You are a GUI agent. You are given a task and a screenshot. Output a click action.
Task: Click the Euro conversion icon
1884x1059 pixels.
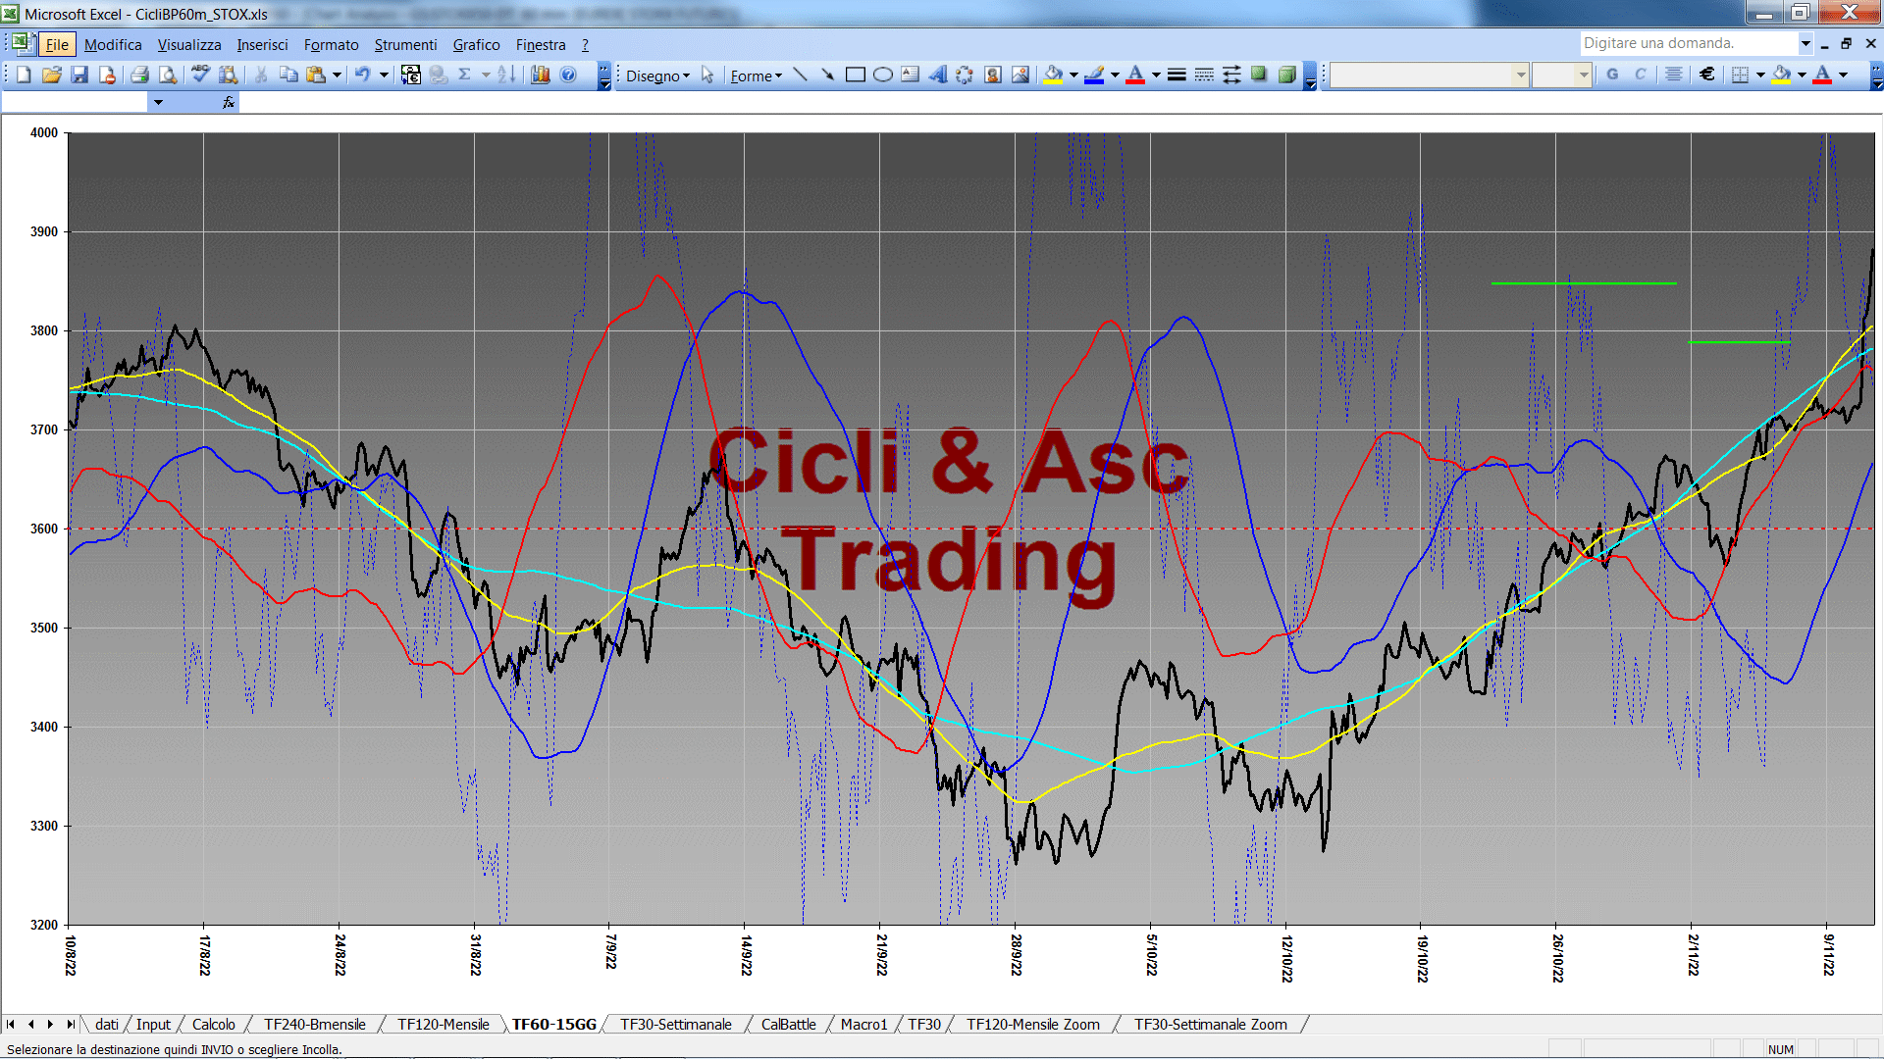point(410,75)
